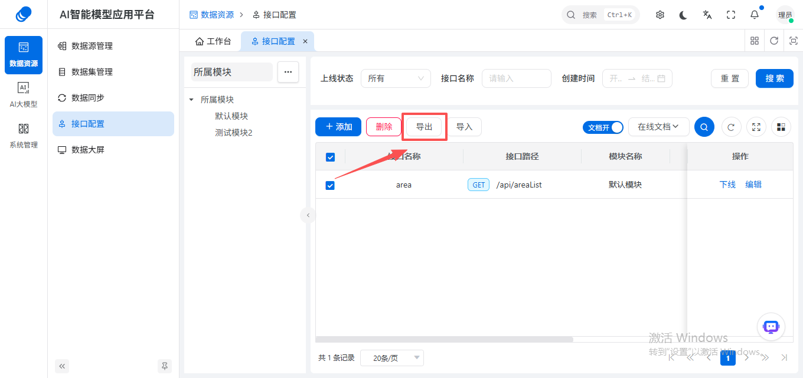Open the 上线状态 dropdown

click(x=396, y=78)
